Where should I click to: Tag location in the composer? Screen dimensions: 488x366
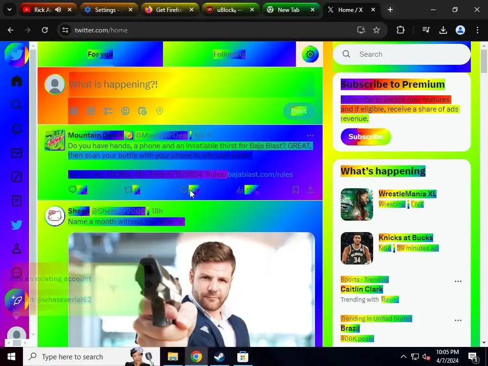(x=159, y=111)
